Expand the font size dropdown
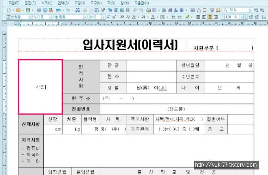This screenshot has width=268, height=175. [103, 17]
